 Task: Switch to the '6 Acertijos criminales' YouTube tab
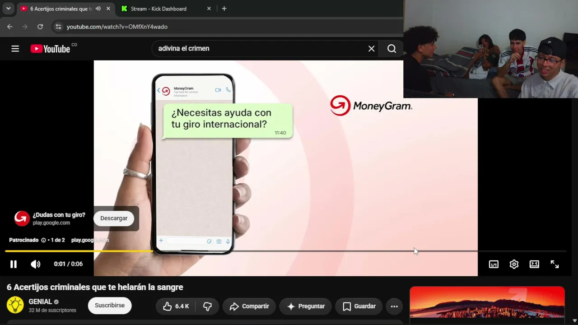click(60, 9)
